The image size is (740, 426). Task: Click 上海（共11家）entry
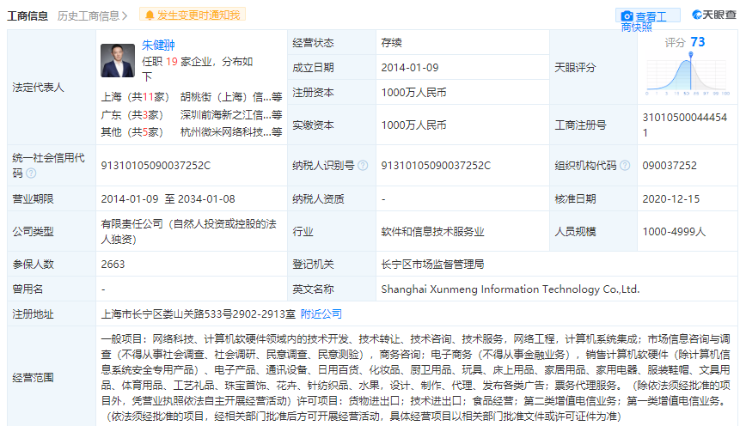coord(135,97)
